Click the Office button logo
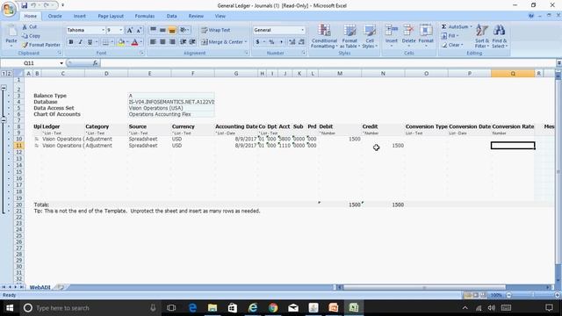 [9, 9]
